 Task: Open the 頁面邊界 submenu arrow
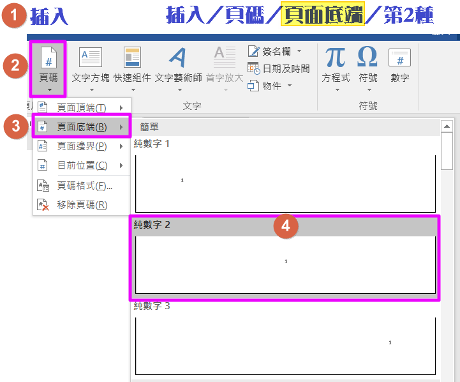click(x=121, y=146)
